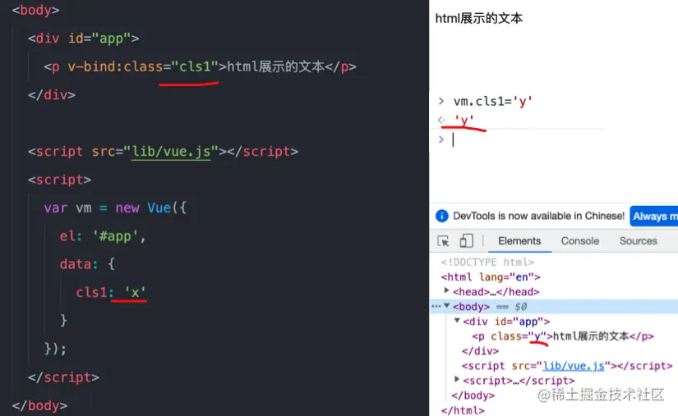Click the el: '#app' line in editor

click(103, 236)
